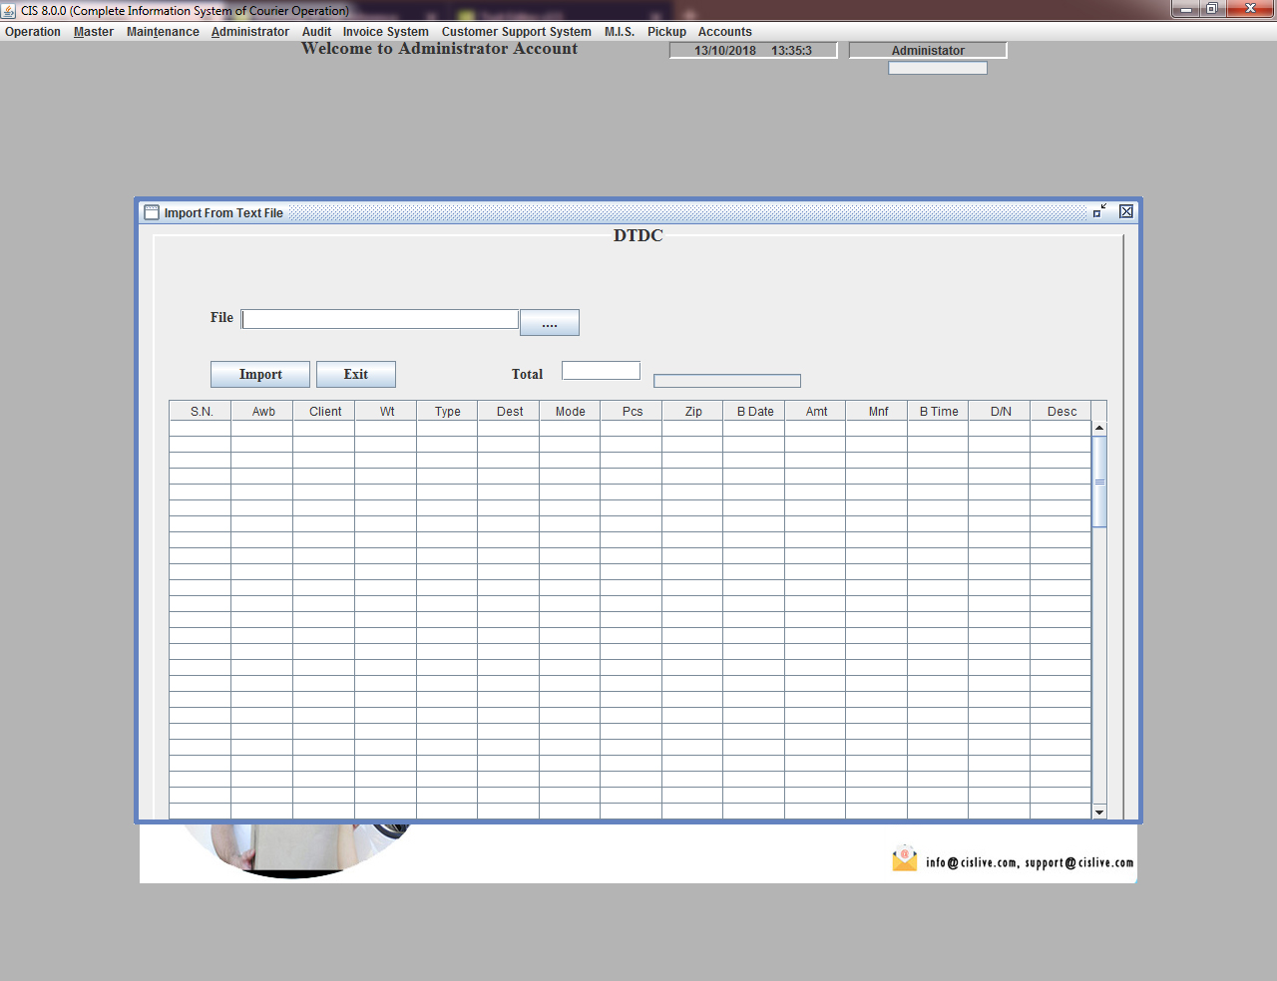The height and width of the screenshot is (981, 1277).
Task: Select the Type column header
Action: (x=448, y=411)
